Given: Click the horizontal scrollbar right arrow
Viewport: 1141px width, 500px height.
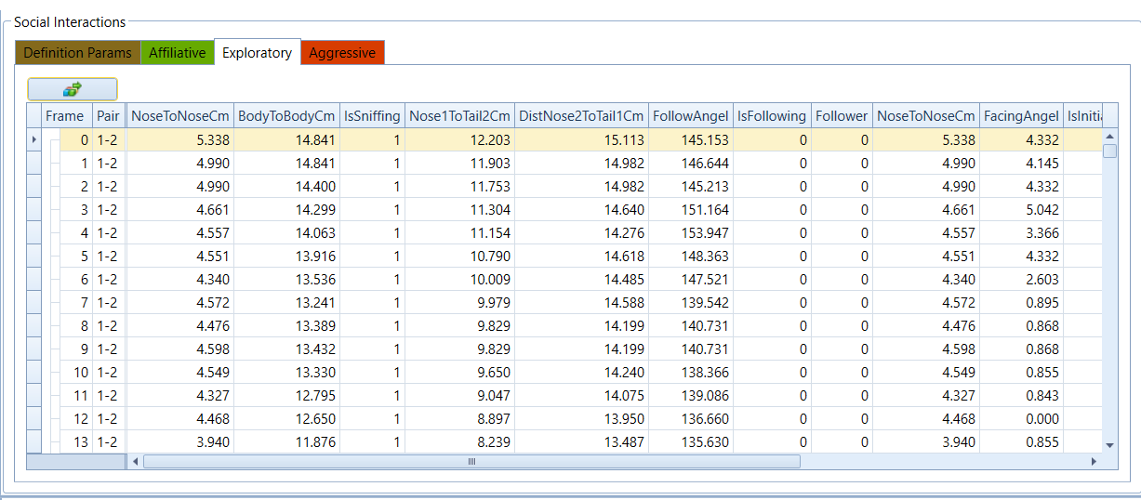Looking at the screenshot, I should (1093, 461).
